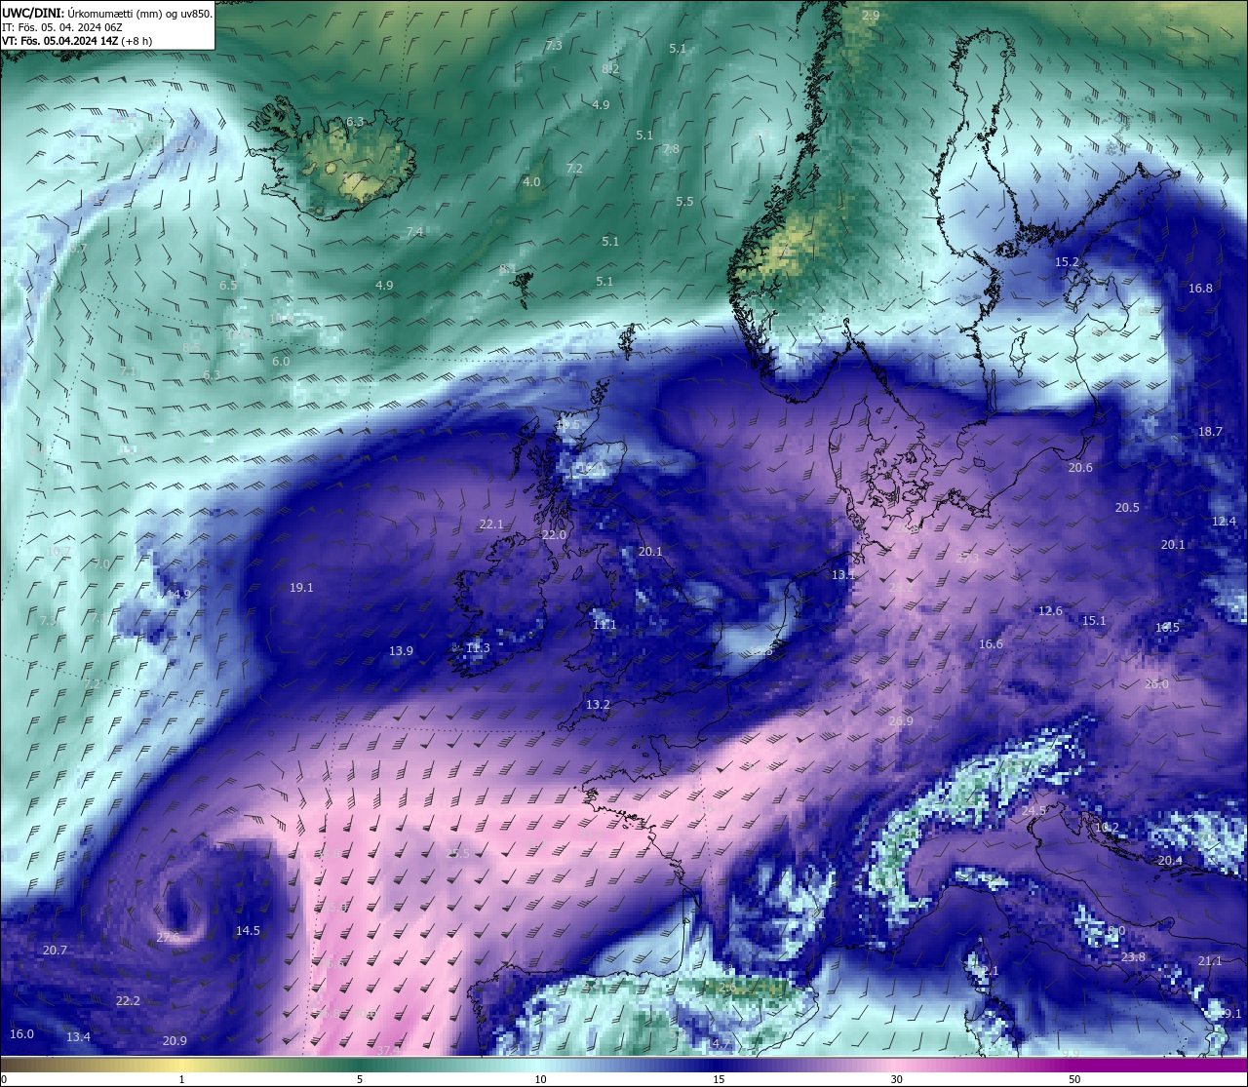The height and width of the screenshot is (1087, 1248).
Task: Click the map value "20.6"
Action: 1080,468
